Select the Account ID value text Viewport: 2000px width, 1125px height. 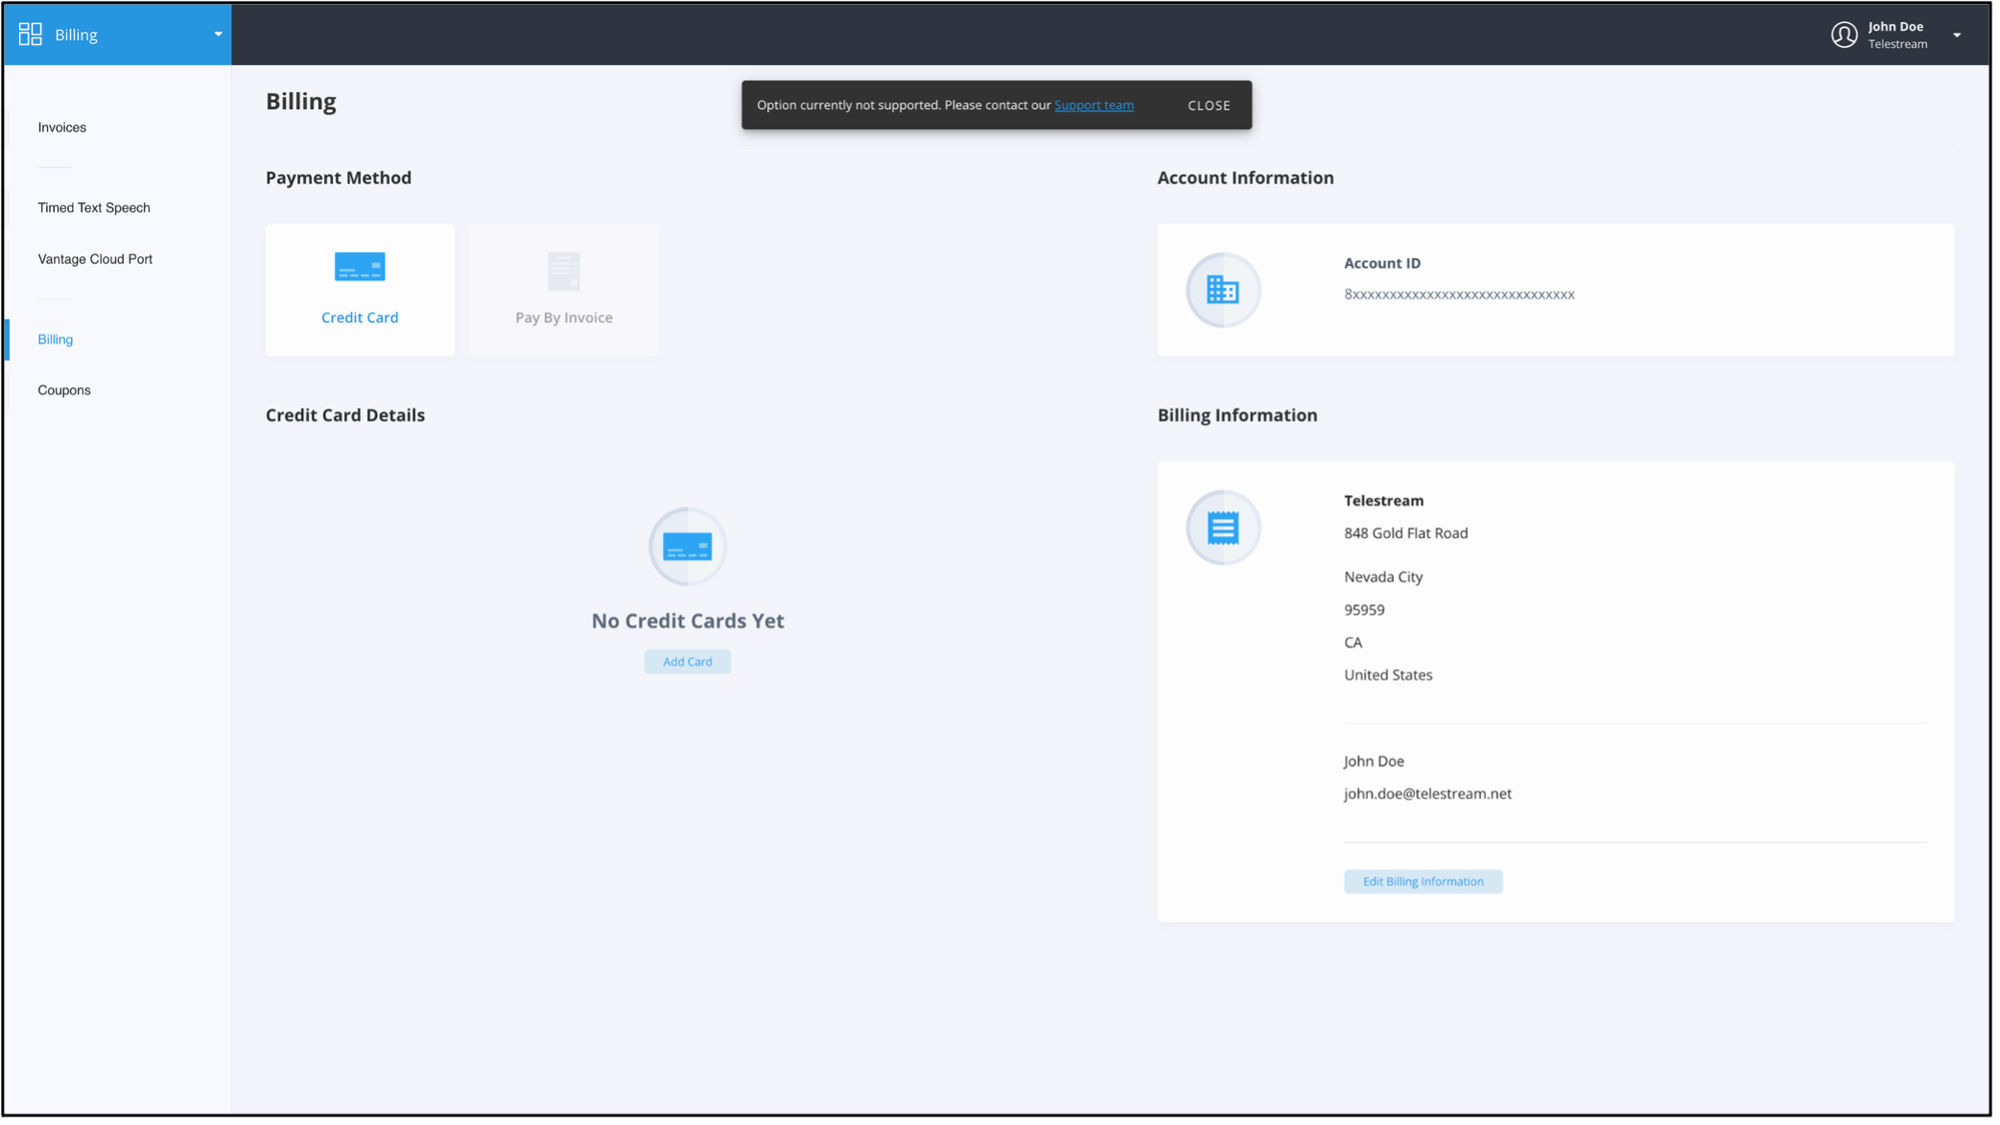tap(1458, 294)
